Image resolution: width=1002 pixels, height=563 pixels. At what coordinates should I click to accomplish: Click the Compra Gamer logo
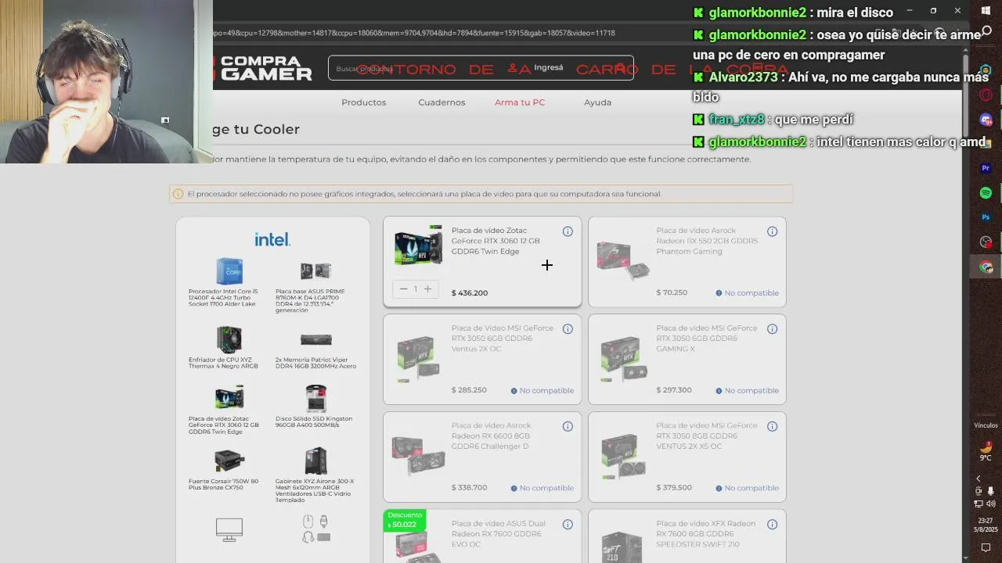point(263,68)
